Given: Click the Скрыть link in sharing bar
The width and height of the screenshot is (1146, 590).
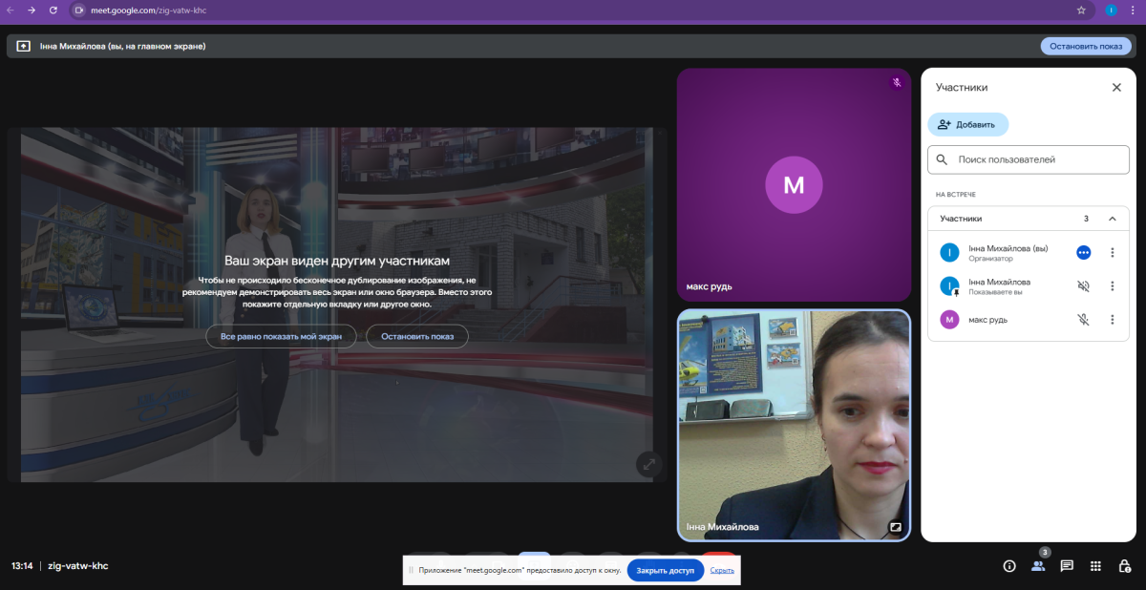Looking at the screenshot, I should 722,571.
